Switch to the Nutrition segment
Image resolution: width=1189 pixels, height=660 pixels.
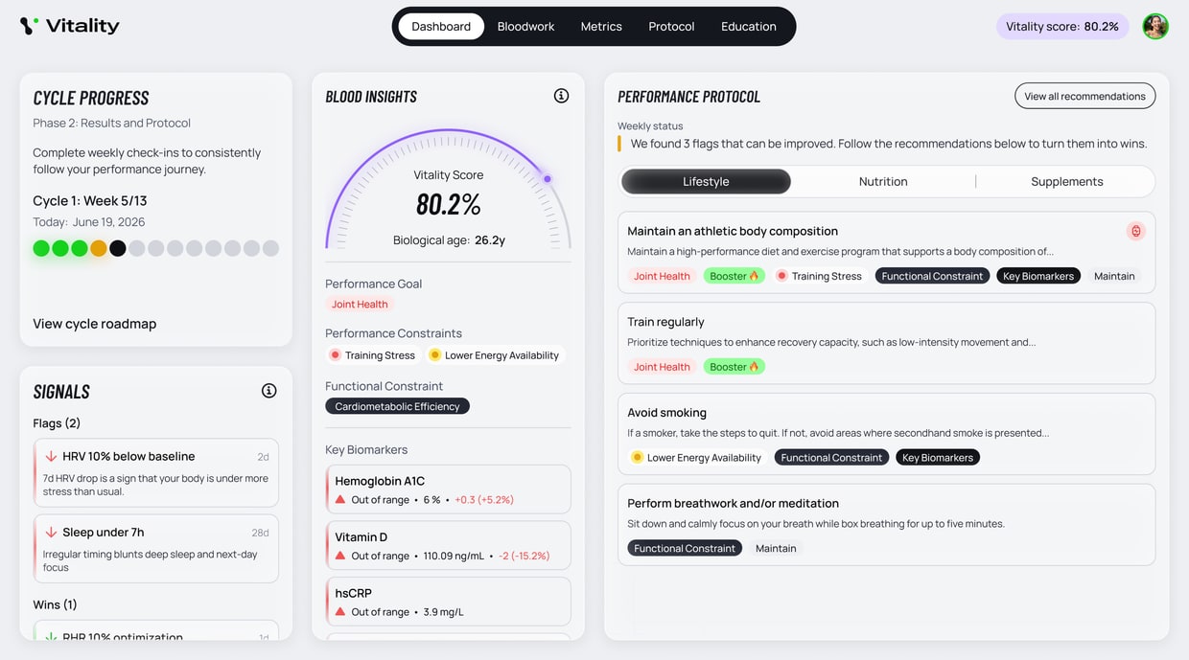click(883, 181)
